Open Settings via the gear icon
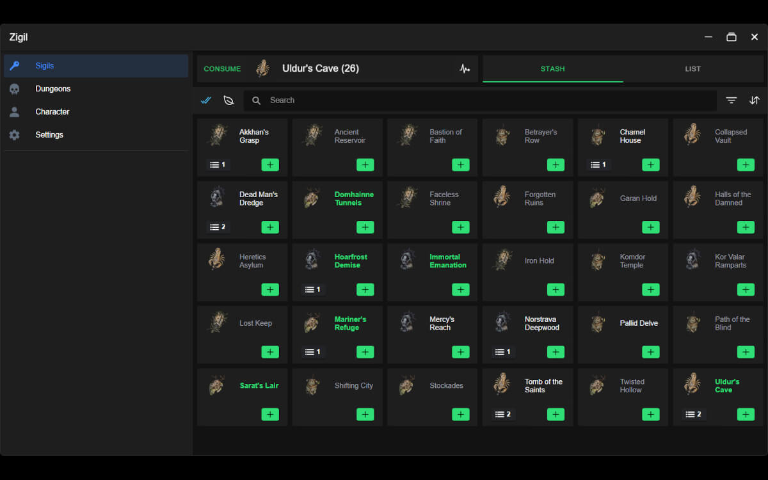The image size is (768, 480). pos(15,135)
